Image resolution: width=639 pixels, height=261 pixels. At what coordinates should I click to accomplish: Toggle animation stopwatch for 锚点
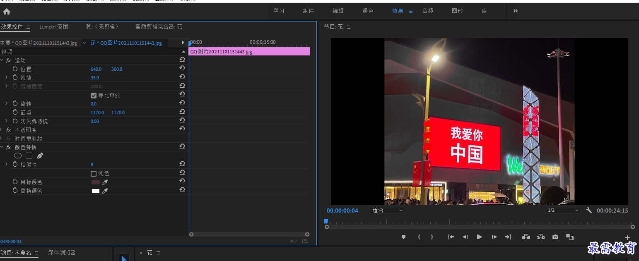pos(15,112)
